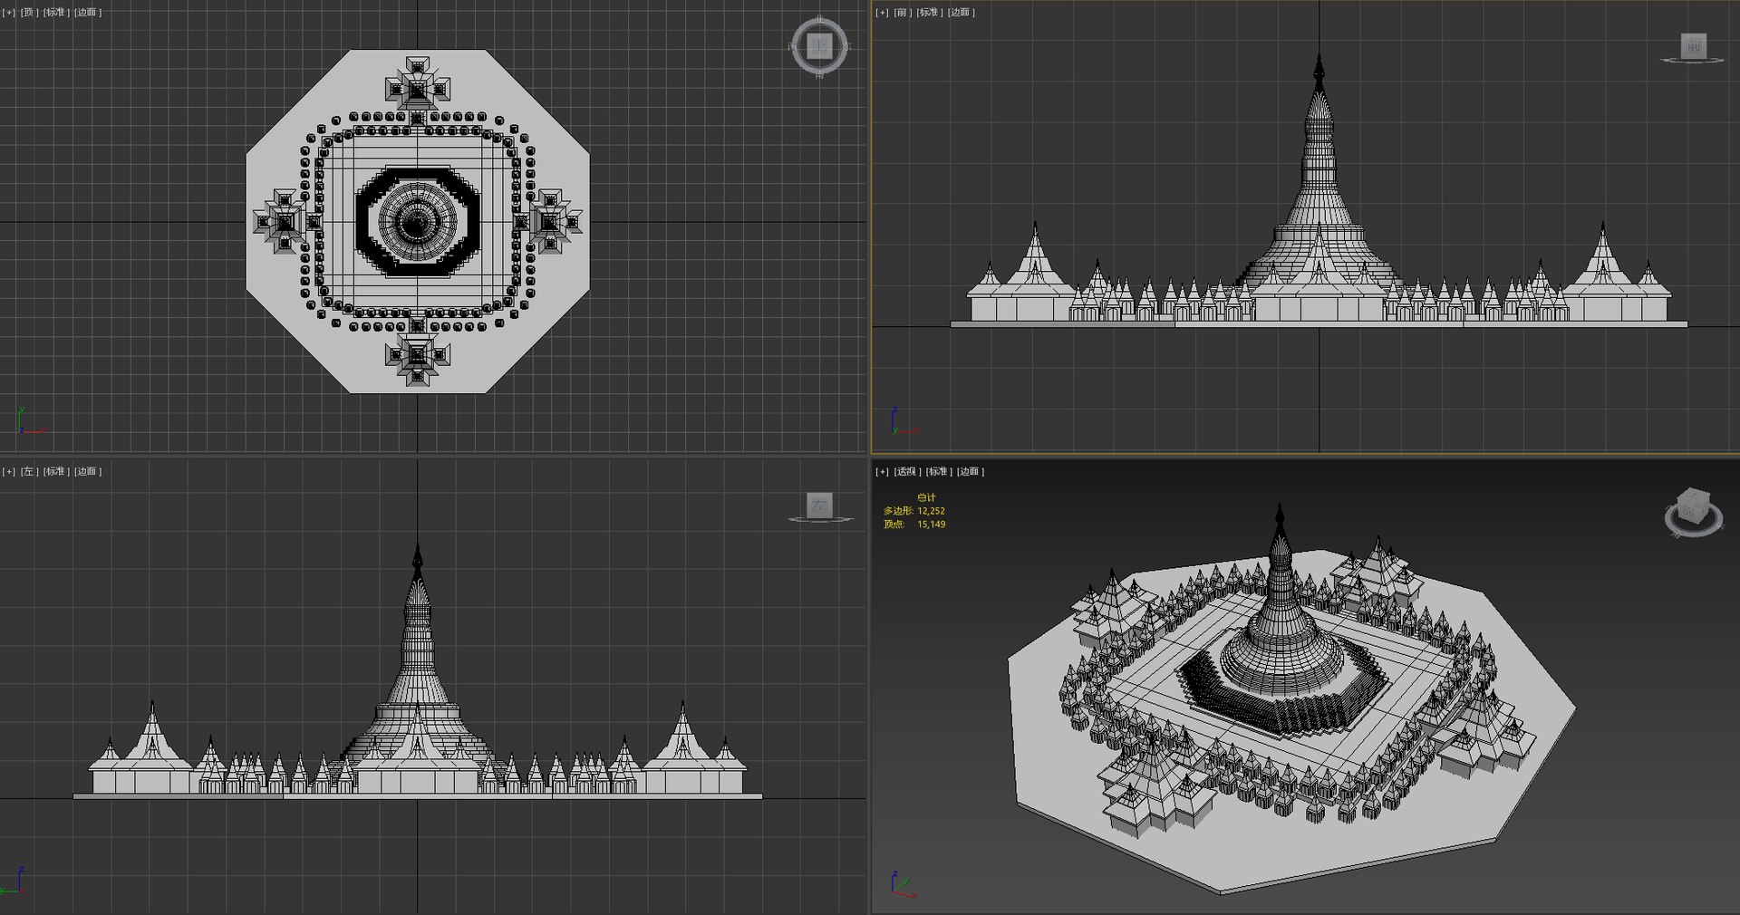Image resolution: width=1740 pixels, height=915 pixels.
Task: Open the [左] view label menu
Action: 30,472
